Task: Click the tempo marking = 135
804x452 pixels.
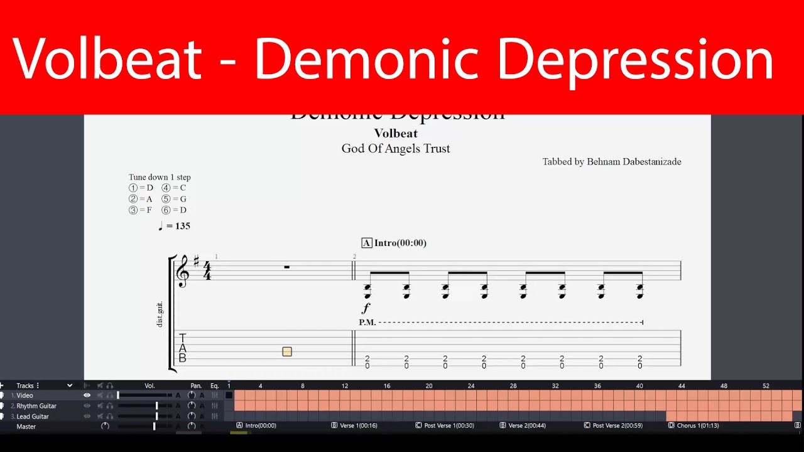Action: 175,226
